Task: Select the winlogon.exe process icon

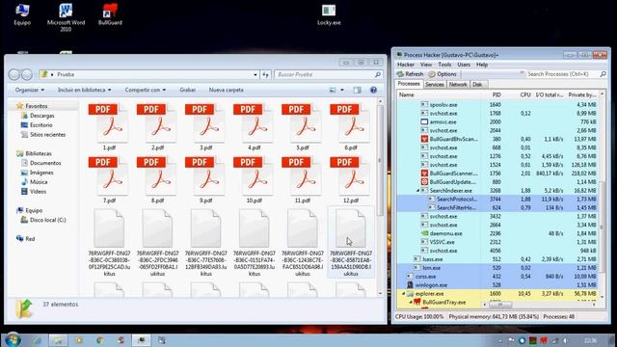Action: pyautogui.click(x=410, y=285)
